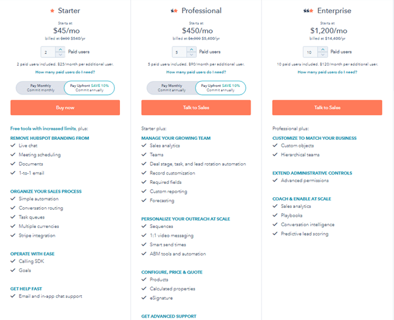
Task: Select Pay Upfront for Starter plan
Action: pyautogui.click(x=90, y=88)
